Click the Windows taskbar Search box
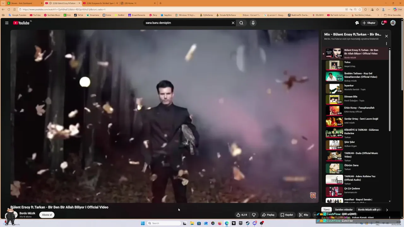The image size is (404, 227). click(x=163, y=223)
